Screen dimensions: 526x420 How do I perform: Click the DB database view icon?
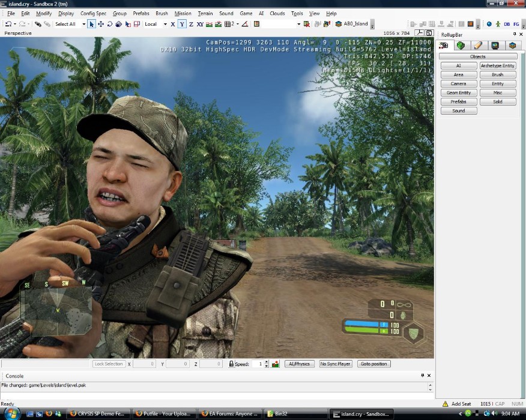[x=507, y=24]
